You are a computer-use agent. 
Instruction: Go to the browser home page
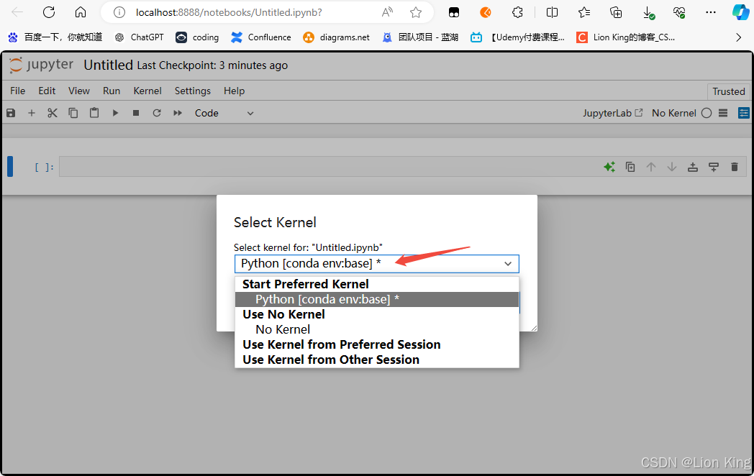(81, 12)
